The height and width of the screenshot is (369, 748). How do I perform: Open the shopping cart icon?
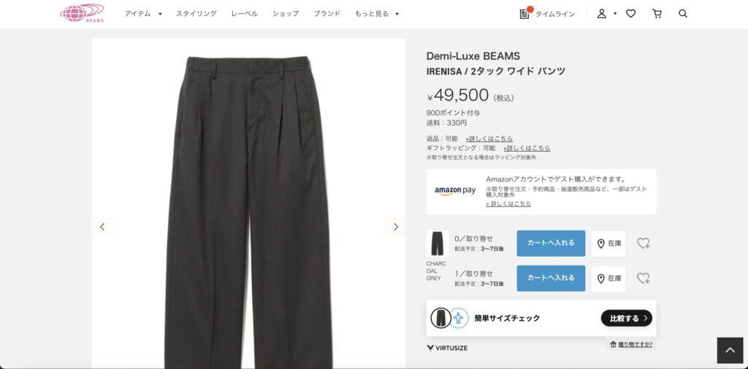[657, 14]
